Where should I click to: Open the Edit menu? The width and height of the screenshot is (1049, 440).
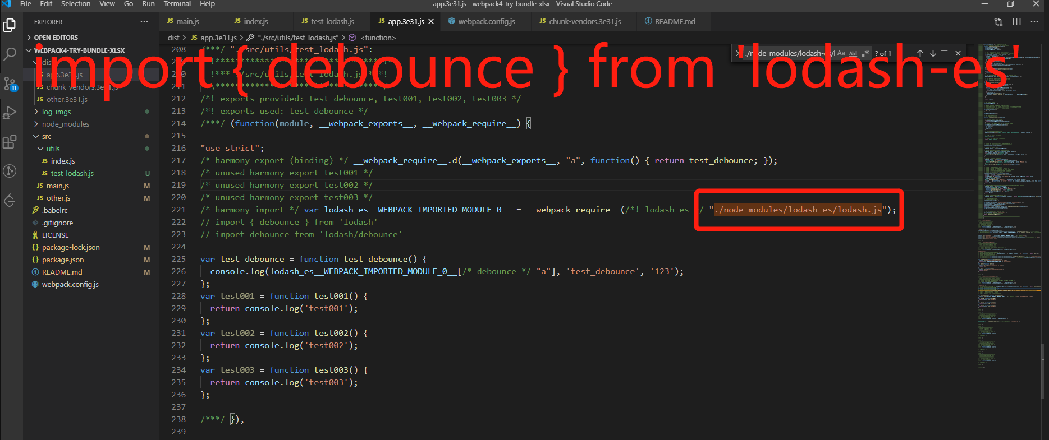pos(46,4)
